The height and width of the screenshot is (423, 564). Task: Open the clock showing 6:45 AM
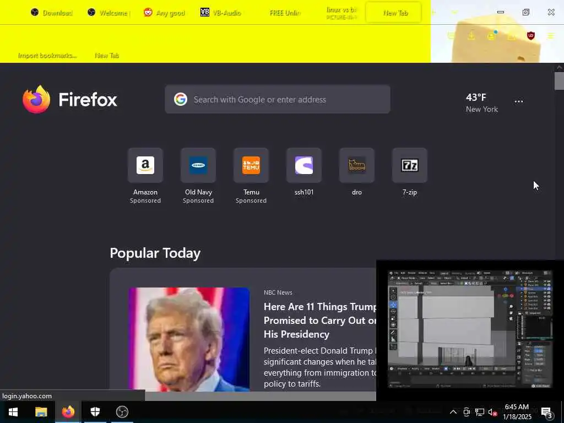(517, 412)
